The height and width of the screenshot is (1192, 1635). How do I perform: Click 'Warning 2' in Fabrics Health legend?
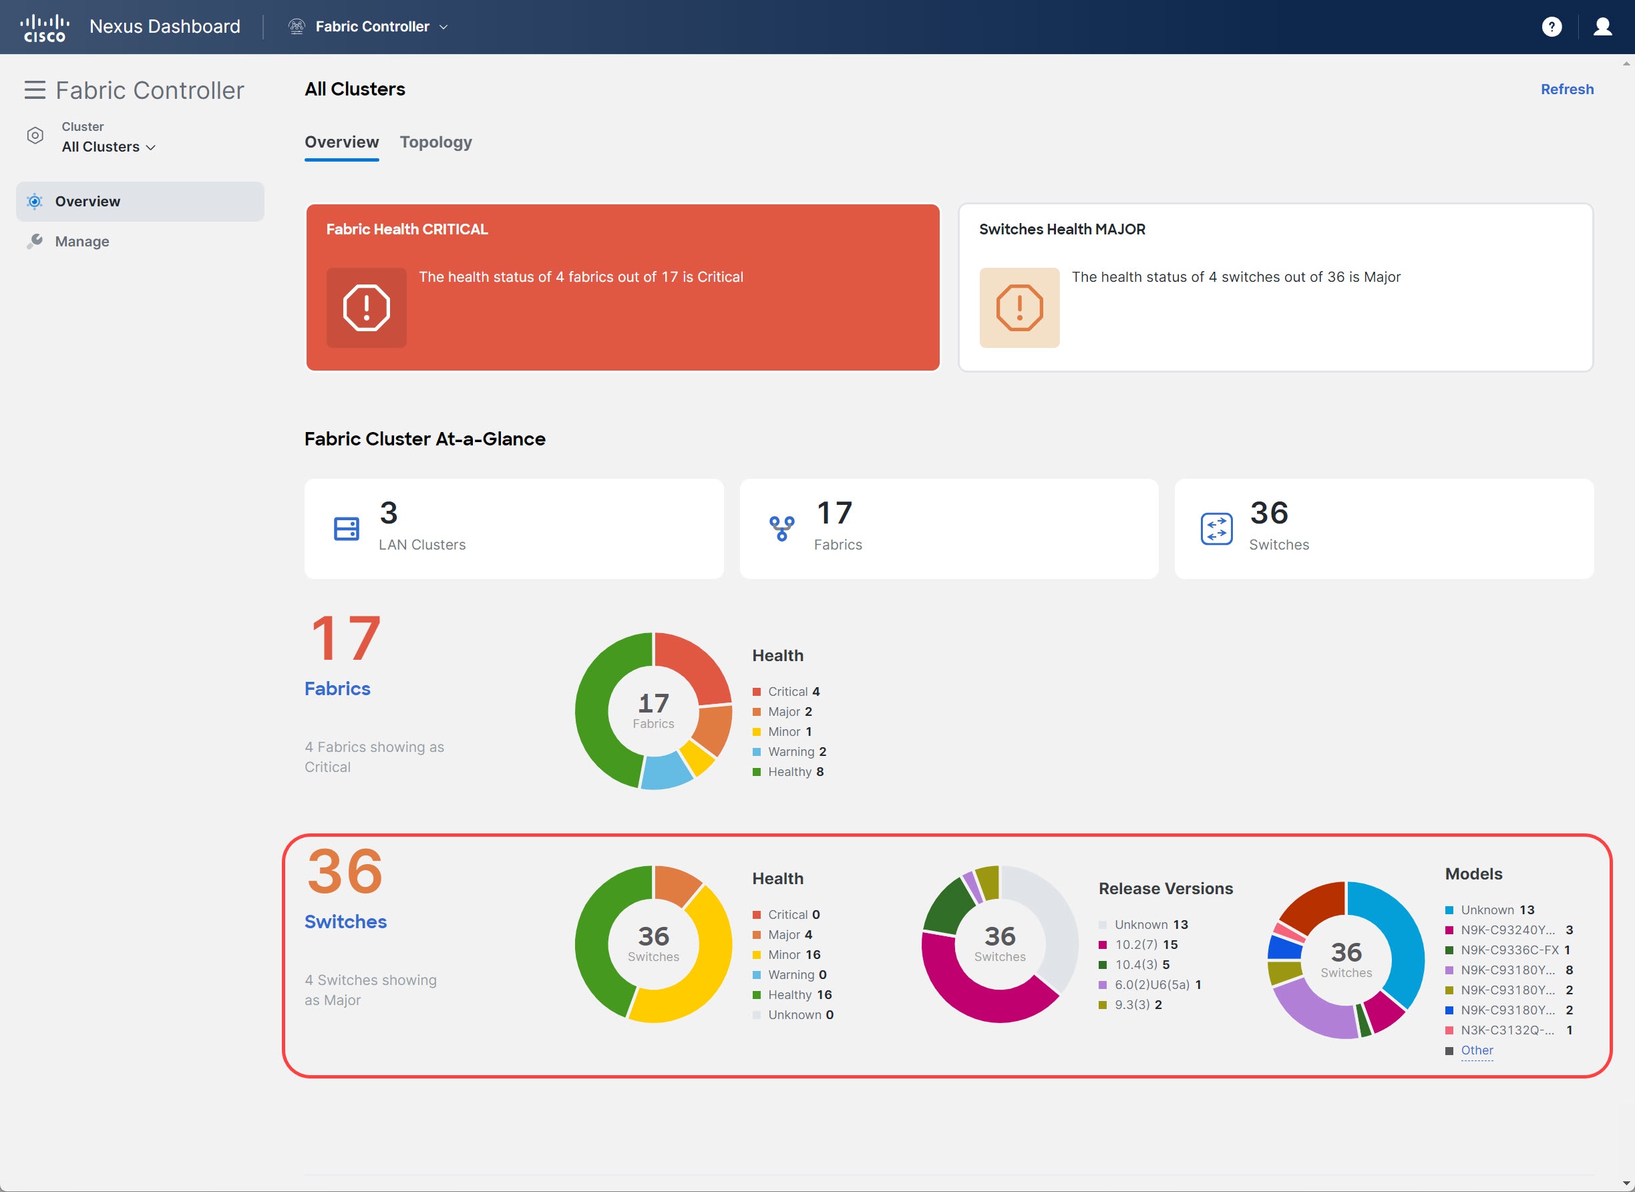tap(790, 752)
